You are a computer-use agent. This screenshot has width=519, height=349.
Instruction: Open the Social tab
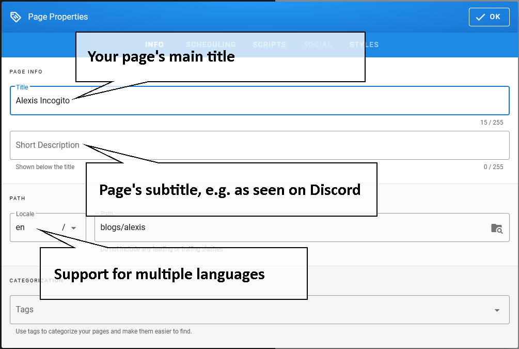318,44
